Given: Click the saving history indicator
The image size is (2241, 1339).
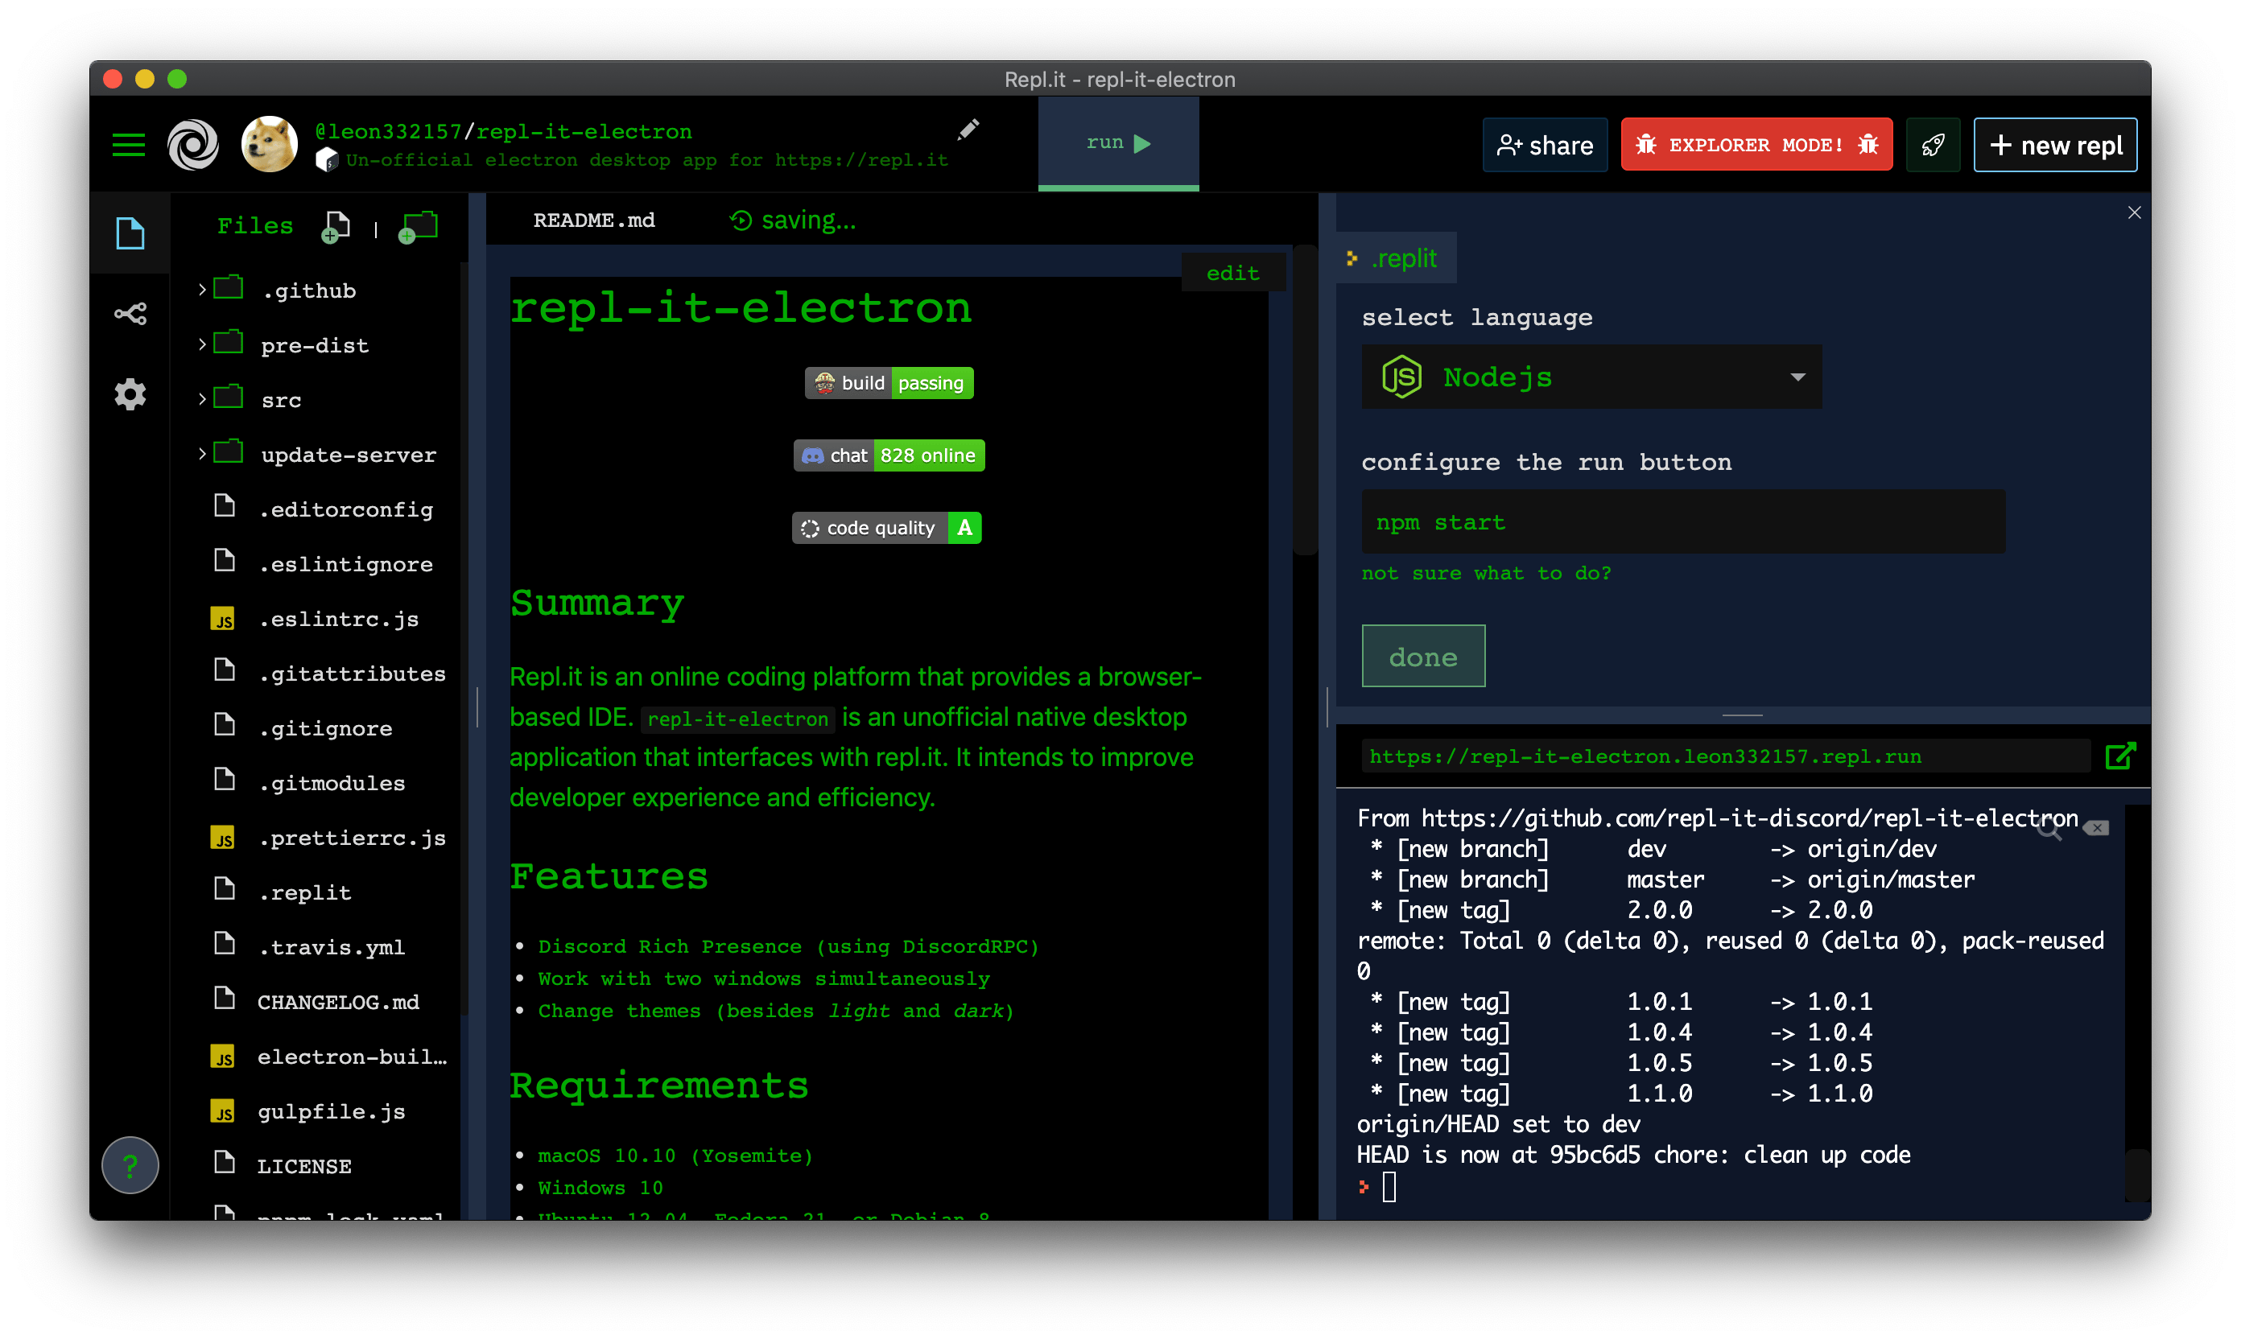Looking at the screenshot, I should tap(791, 220).
